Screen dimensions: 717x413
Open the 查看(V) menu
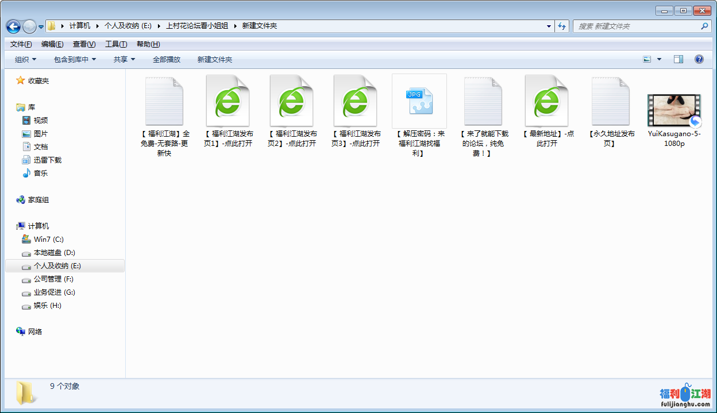point(84,44)
